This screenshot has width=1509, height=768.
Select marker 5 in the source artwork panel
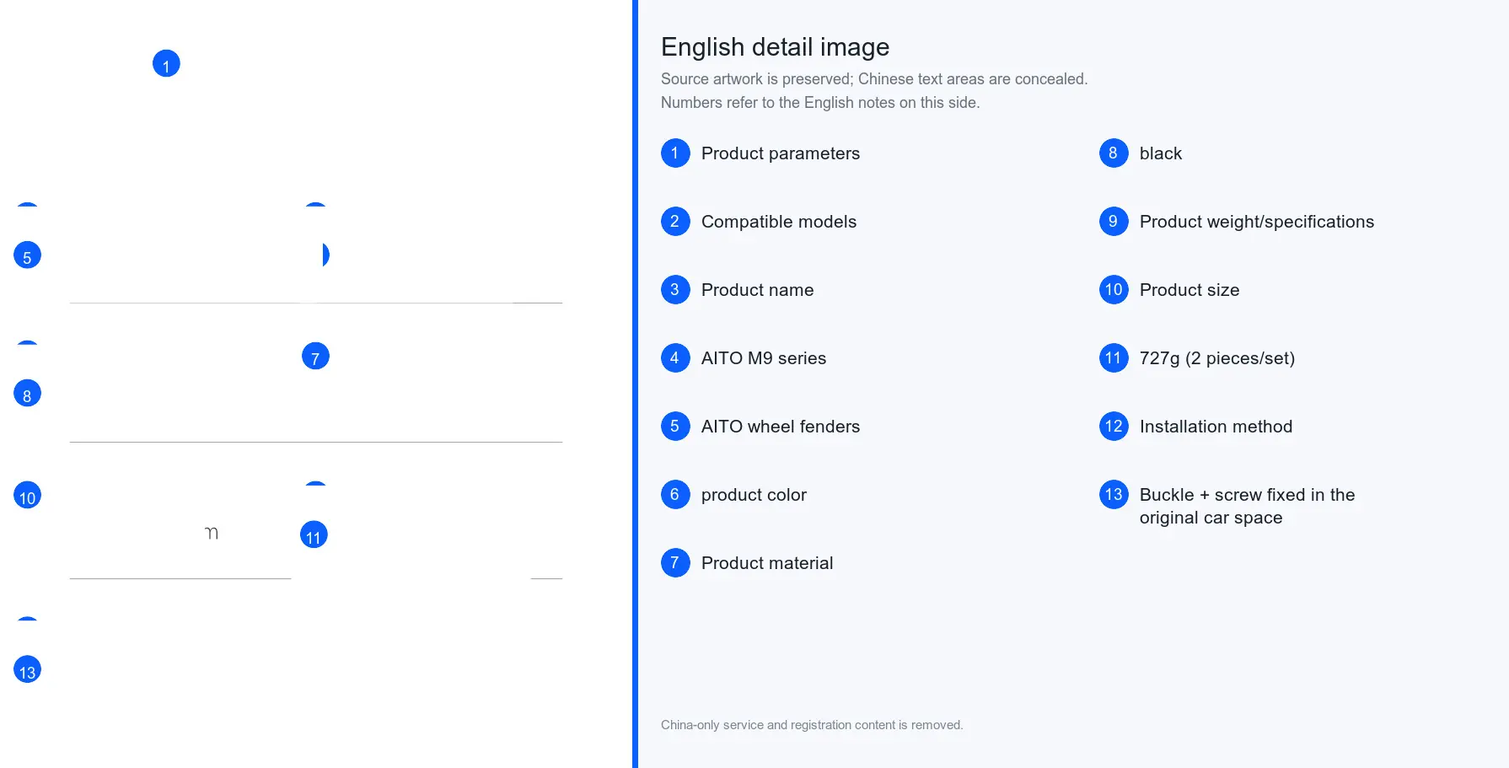click(x=27, y=255)
